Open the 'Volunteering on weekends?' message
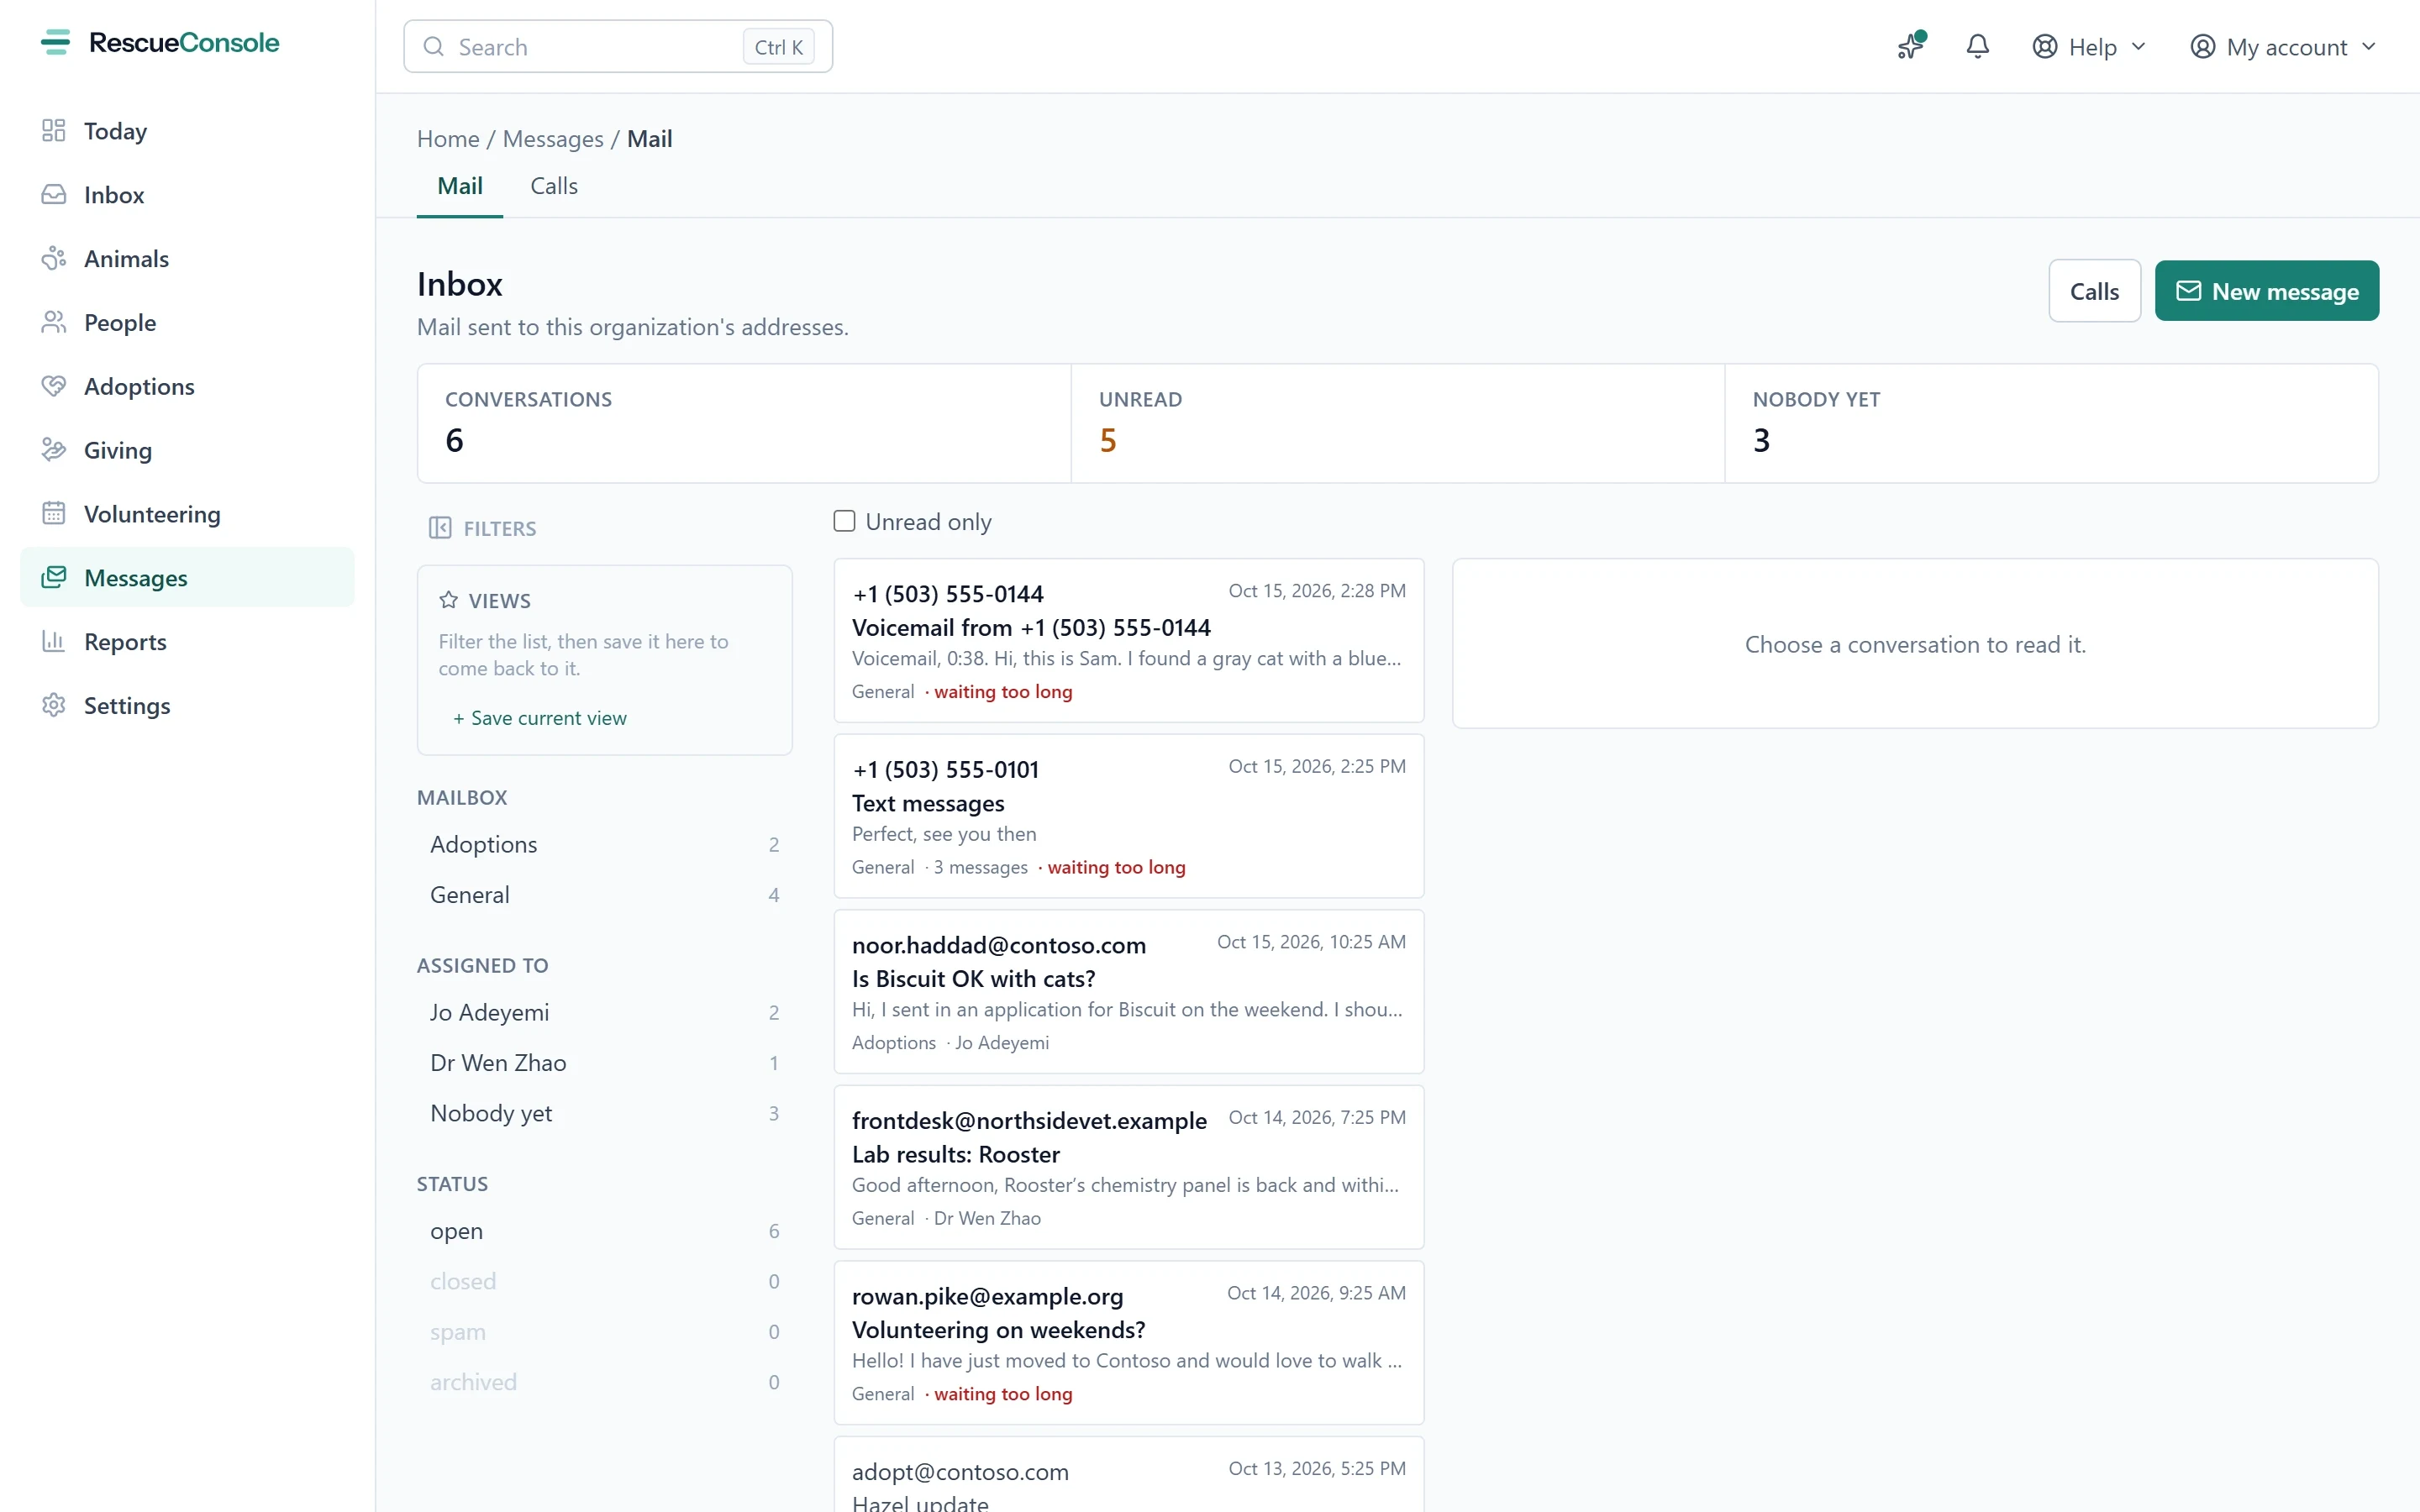Viewport: 2420px width, 1512px height. (x=1129, y=1343)
